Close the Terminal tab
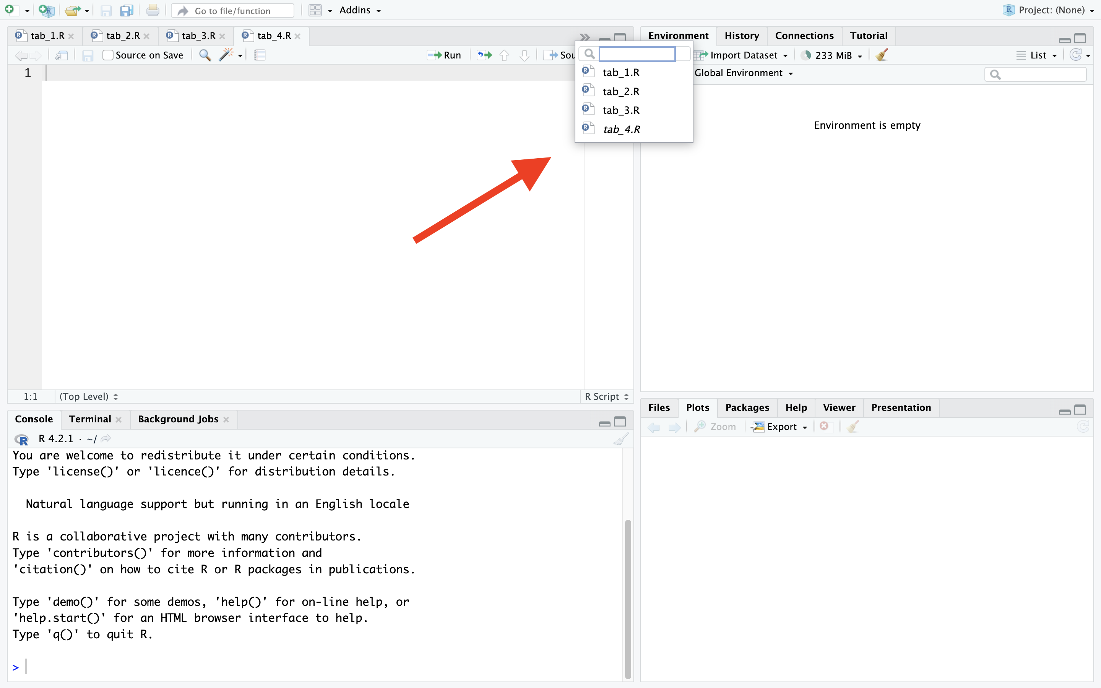 (119, 420)
